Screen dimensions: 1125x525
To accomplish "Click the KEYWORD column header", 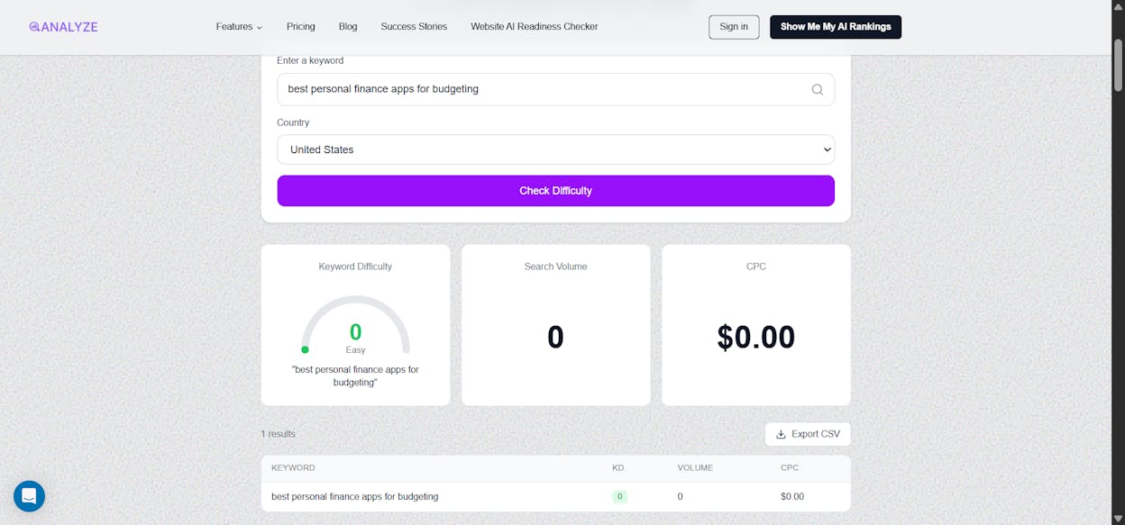I will (293, 468).
